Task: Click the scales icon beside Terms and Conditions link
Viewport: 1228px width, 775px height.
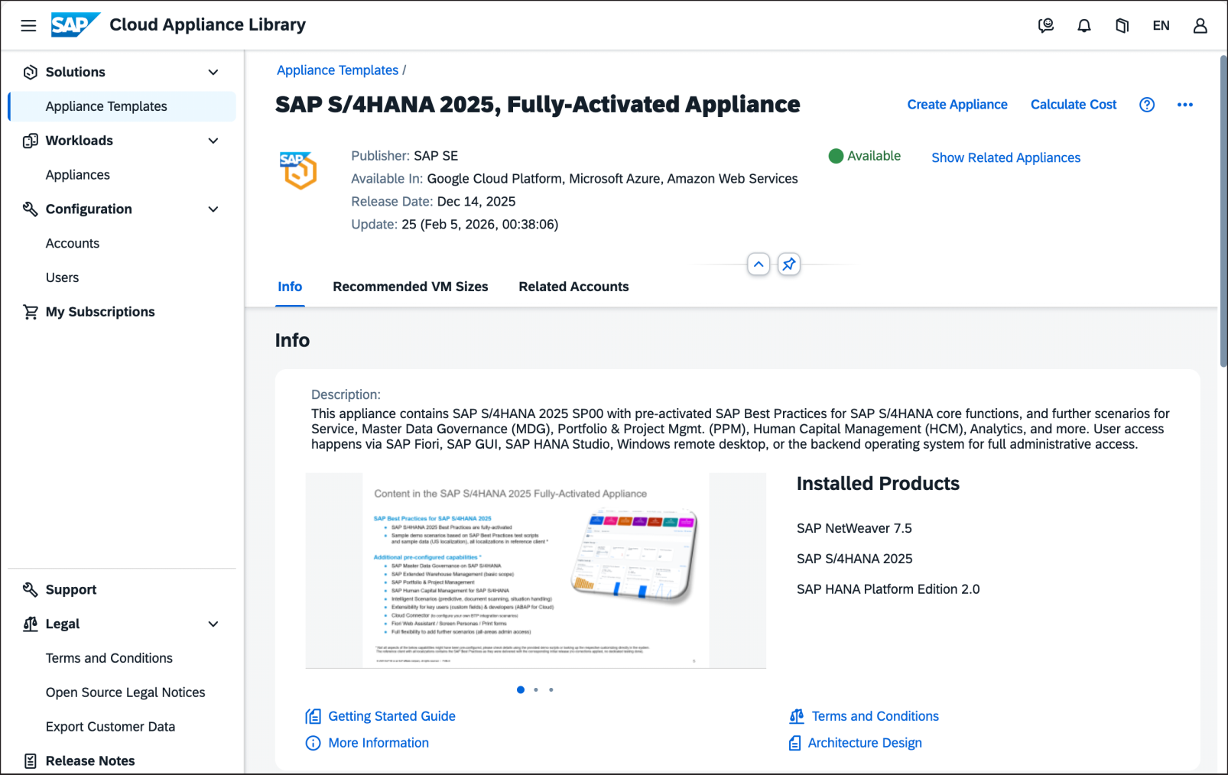Action: click(x=797, y=716)
